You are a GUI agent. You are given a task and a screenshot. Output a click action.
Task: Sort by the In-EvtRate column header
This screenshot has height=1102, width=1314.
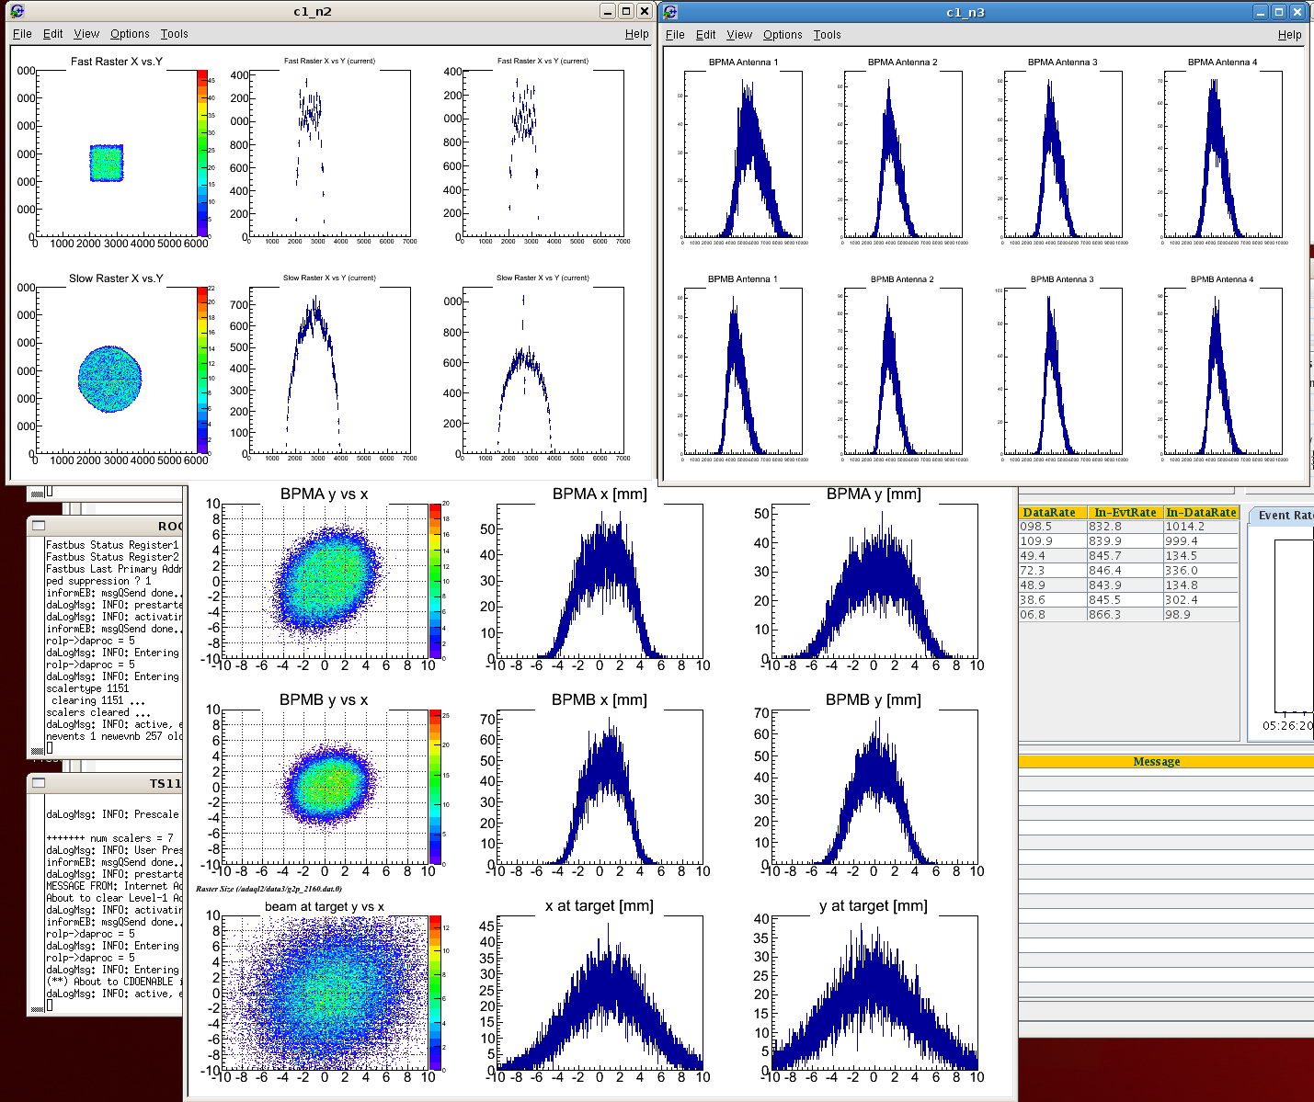[1125, 513]
